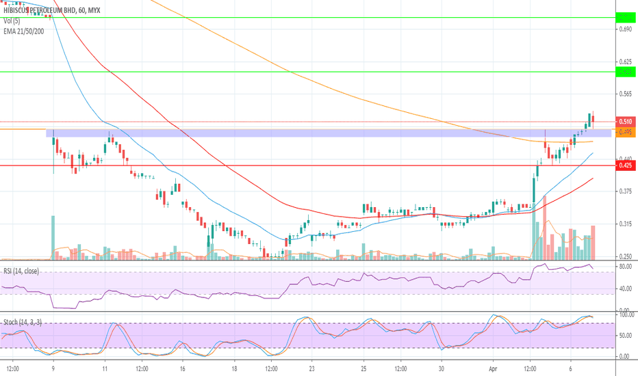Click the 0.625 price axis label
This screenshot has height=376, width=638.
tap(626, 62)
